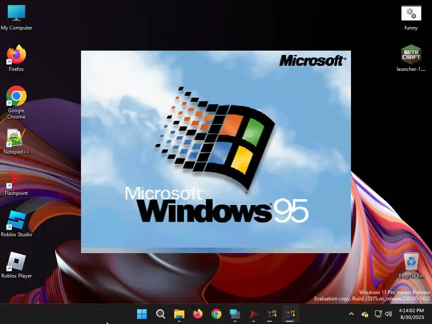Image resolution: width=432 pixels, height=324 pixels.
Task: Show hidden system tray icons
Action: click(351, 314)
